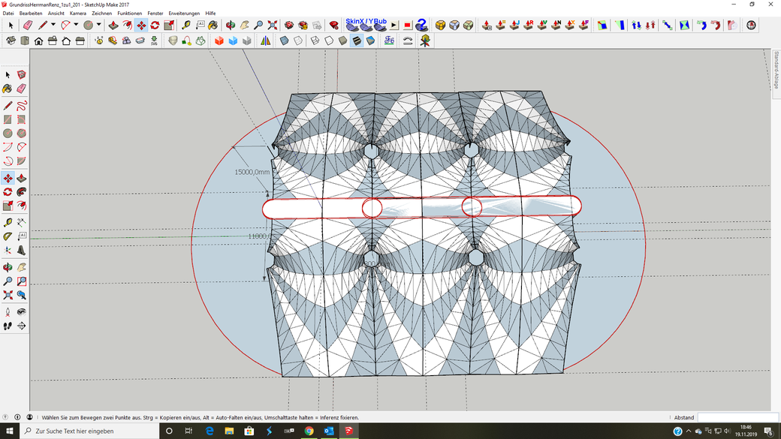Select Offset tool in left toolbar
Image resolution: width=781 pixels, height=439 pixels.
click(x=22, y=206)
